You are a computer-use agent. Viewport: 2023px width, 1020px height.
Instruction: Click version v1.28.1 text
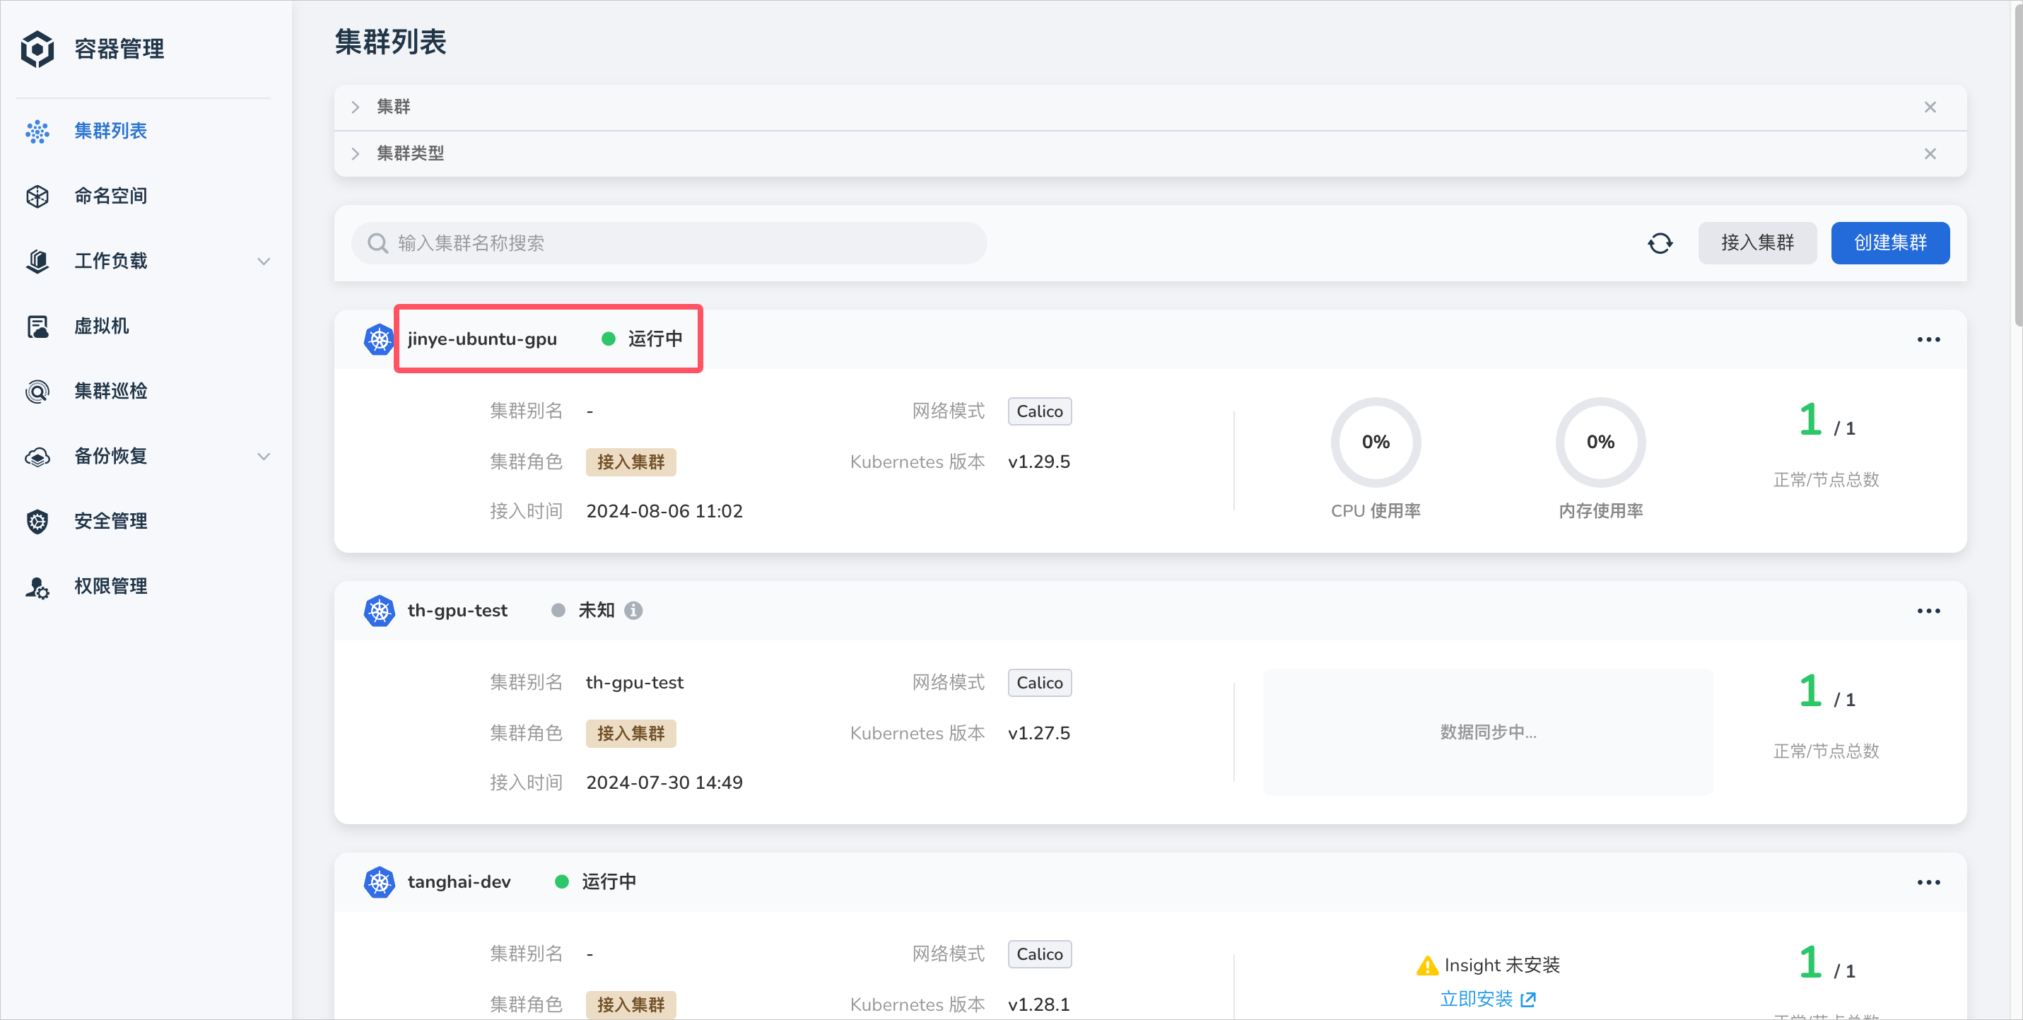pyautogui.click(x=1038, y=1004)
